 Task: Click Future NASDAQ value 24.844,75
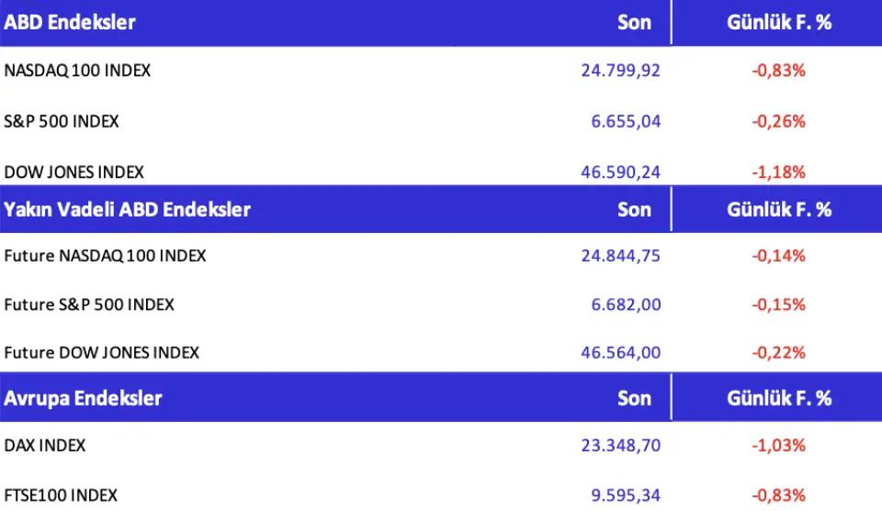pos(620,256)
